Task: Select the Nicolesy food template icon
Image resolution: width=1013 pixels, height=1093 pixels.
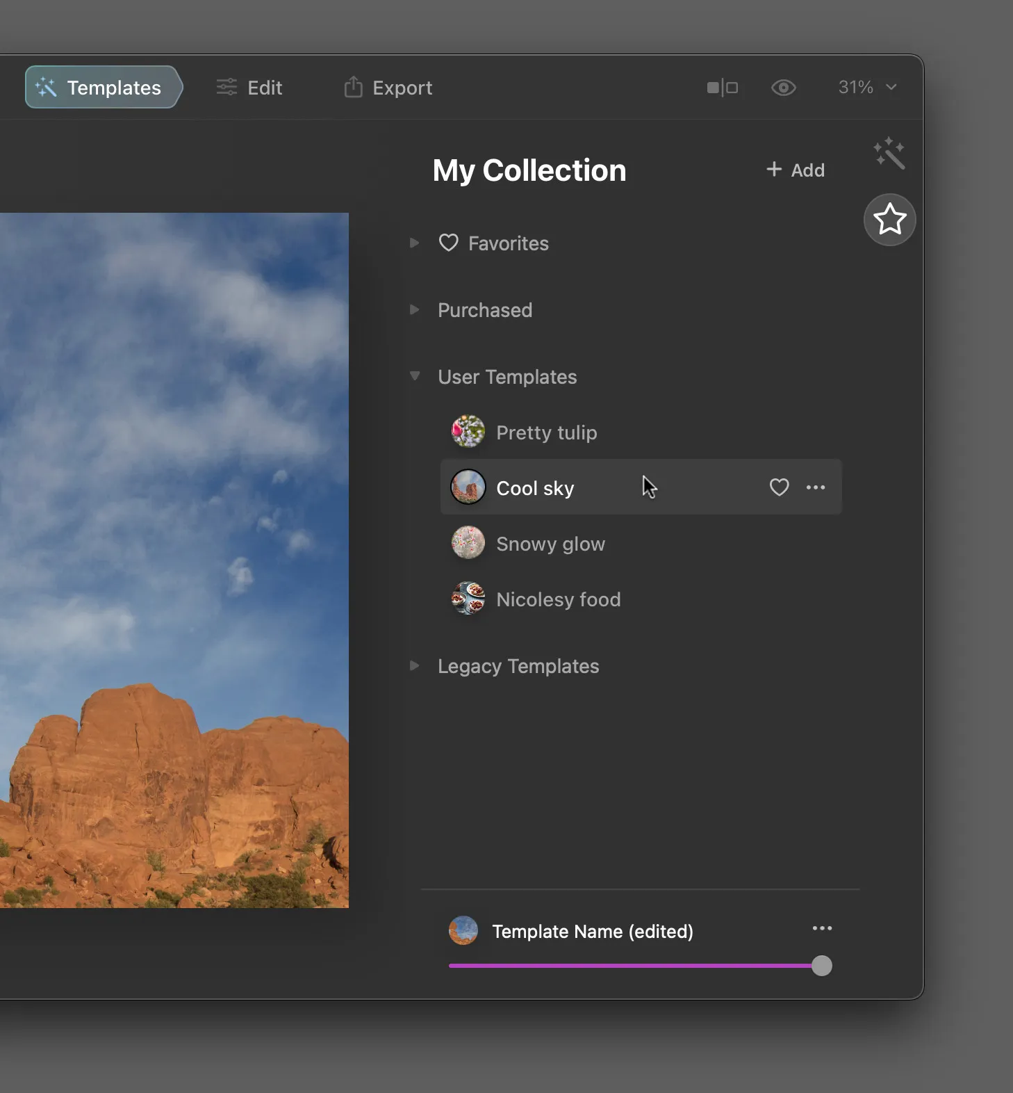Action: coord(468,599)
